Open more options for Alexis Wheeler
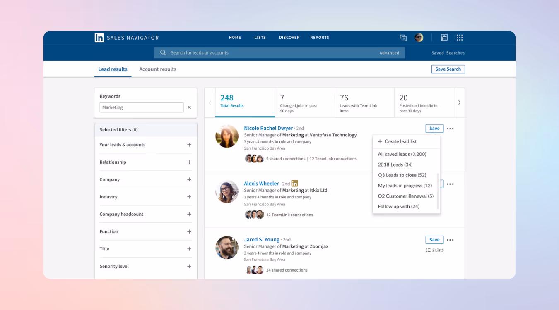 (450, 184)
